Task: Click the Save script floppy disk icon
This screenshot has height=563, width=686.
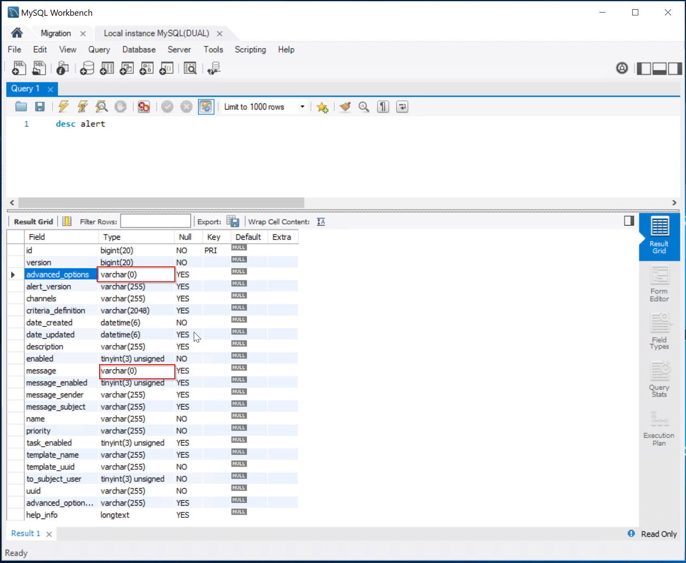Action: (40, 107)
